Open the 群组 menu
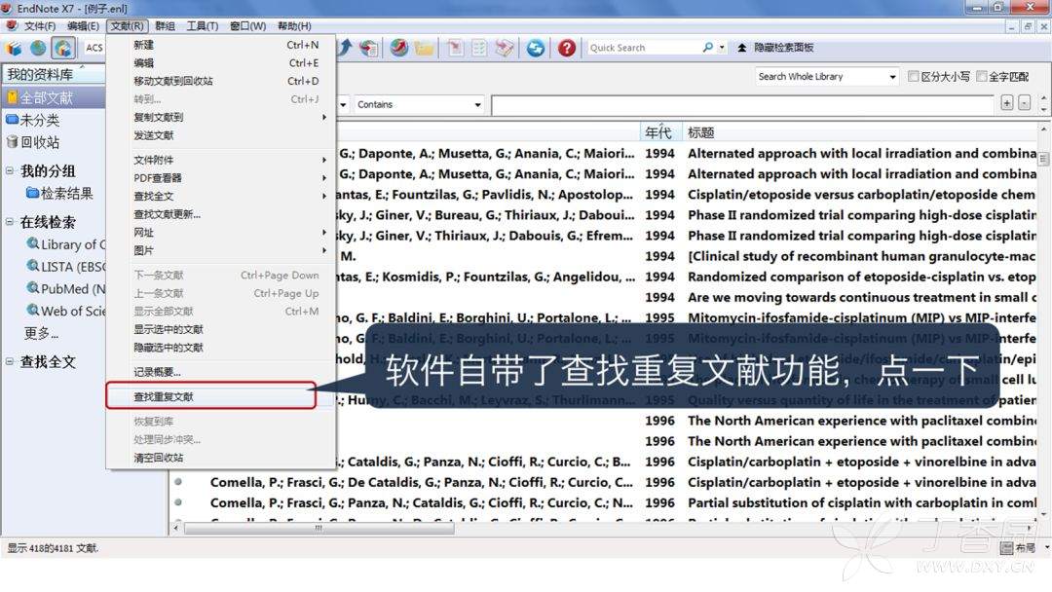The image size is (1052, 592). [x=165, y=26]
